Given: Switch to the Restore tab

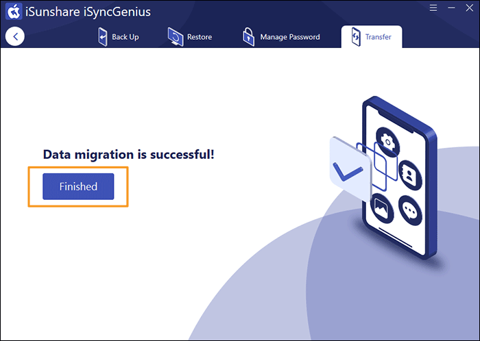Looking at the screenshot, I should coord(190,37).
